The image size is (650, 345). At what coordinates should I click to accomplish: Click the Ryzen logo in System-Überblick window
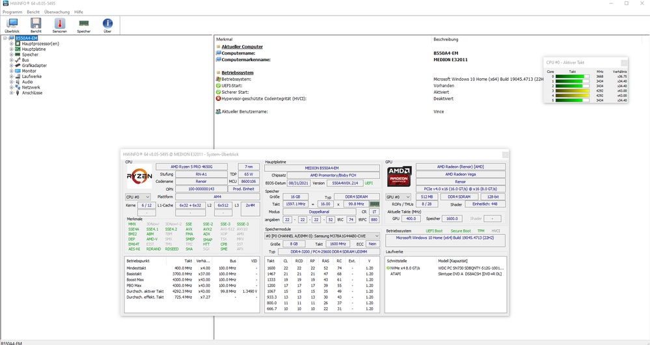coord(139,176)
